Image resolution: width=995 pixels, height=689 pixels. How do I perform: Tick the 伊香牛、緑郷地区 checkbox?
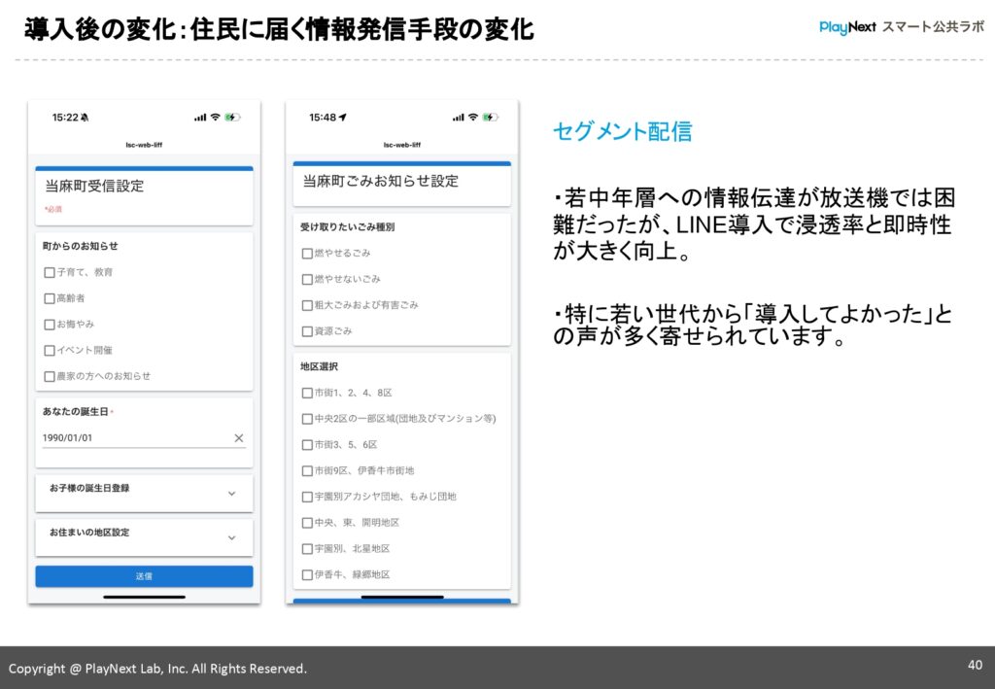click(x=304, y=575)
